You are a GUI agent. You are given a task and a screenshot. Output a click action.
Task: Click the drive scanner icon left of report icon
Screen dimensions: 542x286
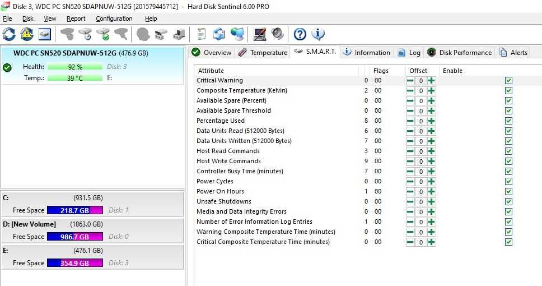click(179, 34)
